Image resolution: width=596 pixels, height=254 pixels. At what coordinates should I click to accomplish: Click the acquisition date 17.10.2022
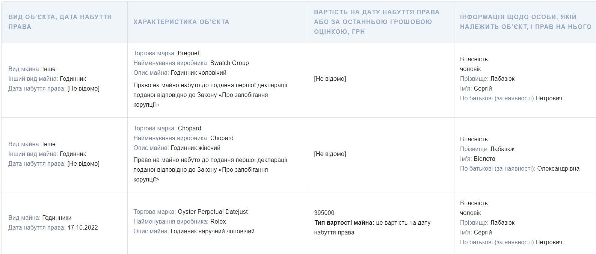click(x=83, y=227)
